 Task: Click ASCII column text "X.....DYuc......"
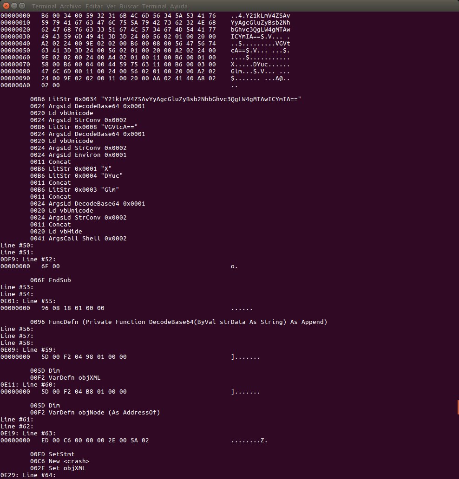click(261, 65)
